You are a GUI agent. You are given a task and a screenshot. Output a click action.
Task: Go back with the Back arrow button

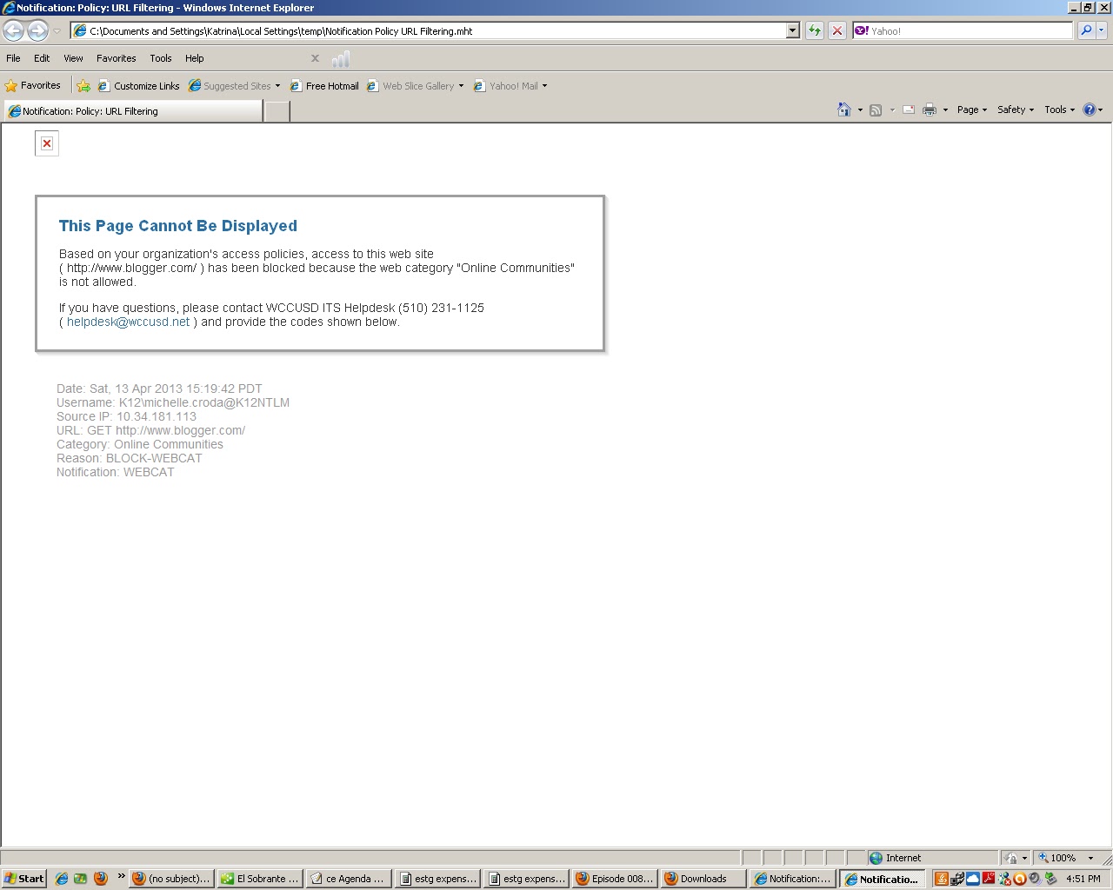click(14, 31)
